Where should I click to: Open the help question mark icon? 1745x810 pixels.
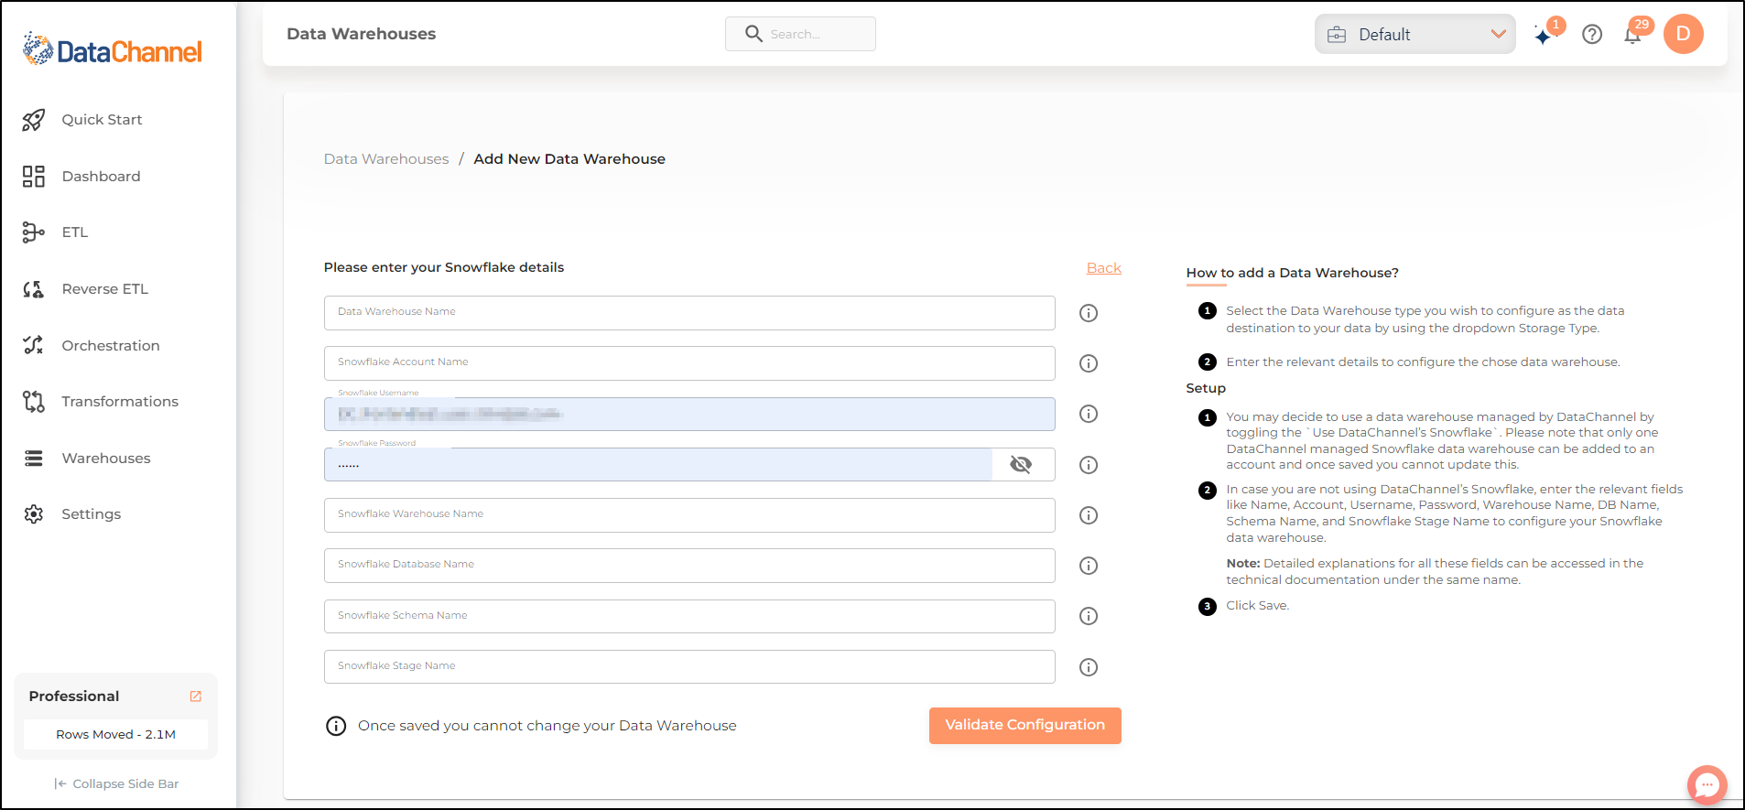tap(1592, 35)
